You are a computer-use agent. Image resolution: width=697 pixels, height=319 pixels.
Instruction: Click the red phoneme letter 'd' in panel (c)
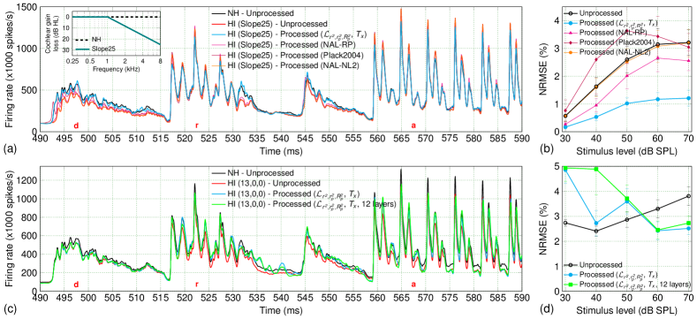point(76,285)
